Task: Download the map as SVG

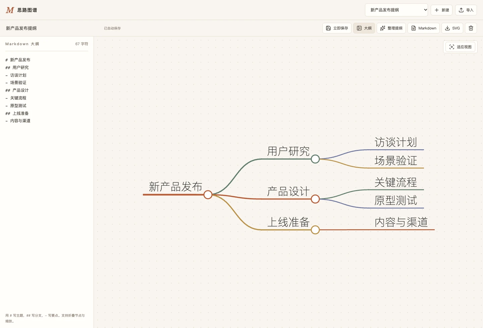Action: click(452, 28)
